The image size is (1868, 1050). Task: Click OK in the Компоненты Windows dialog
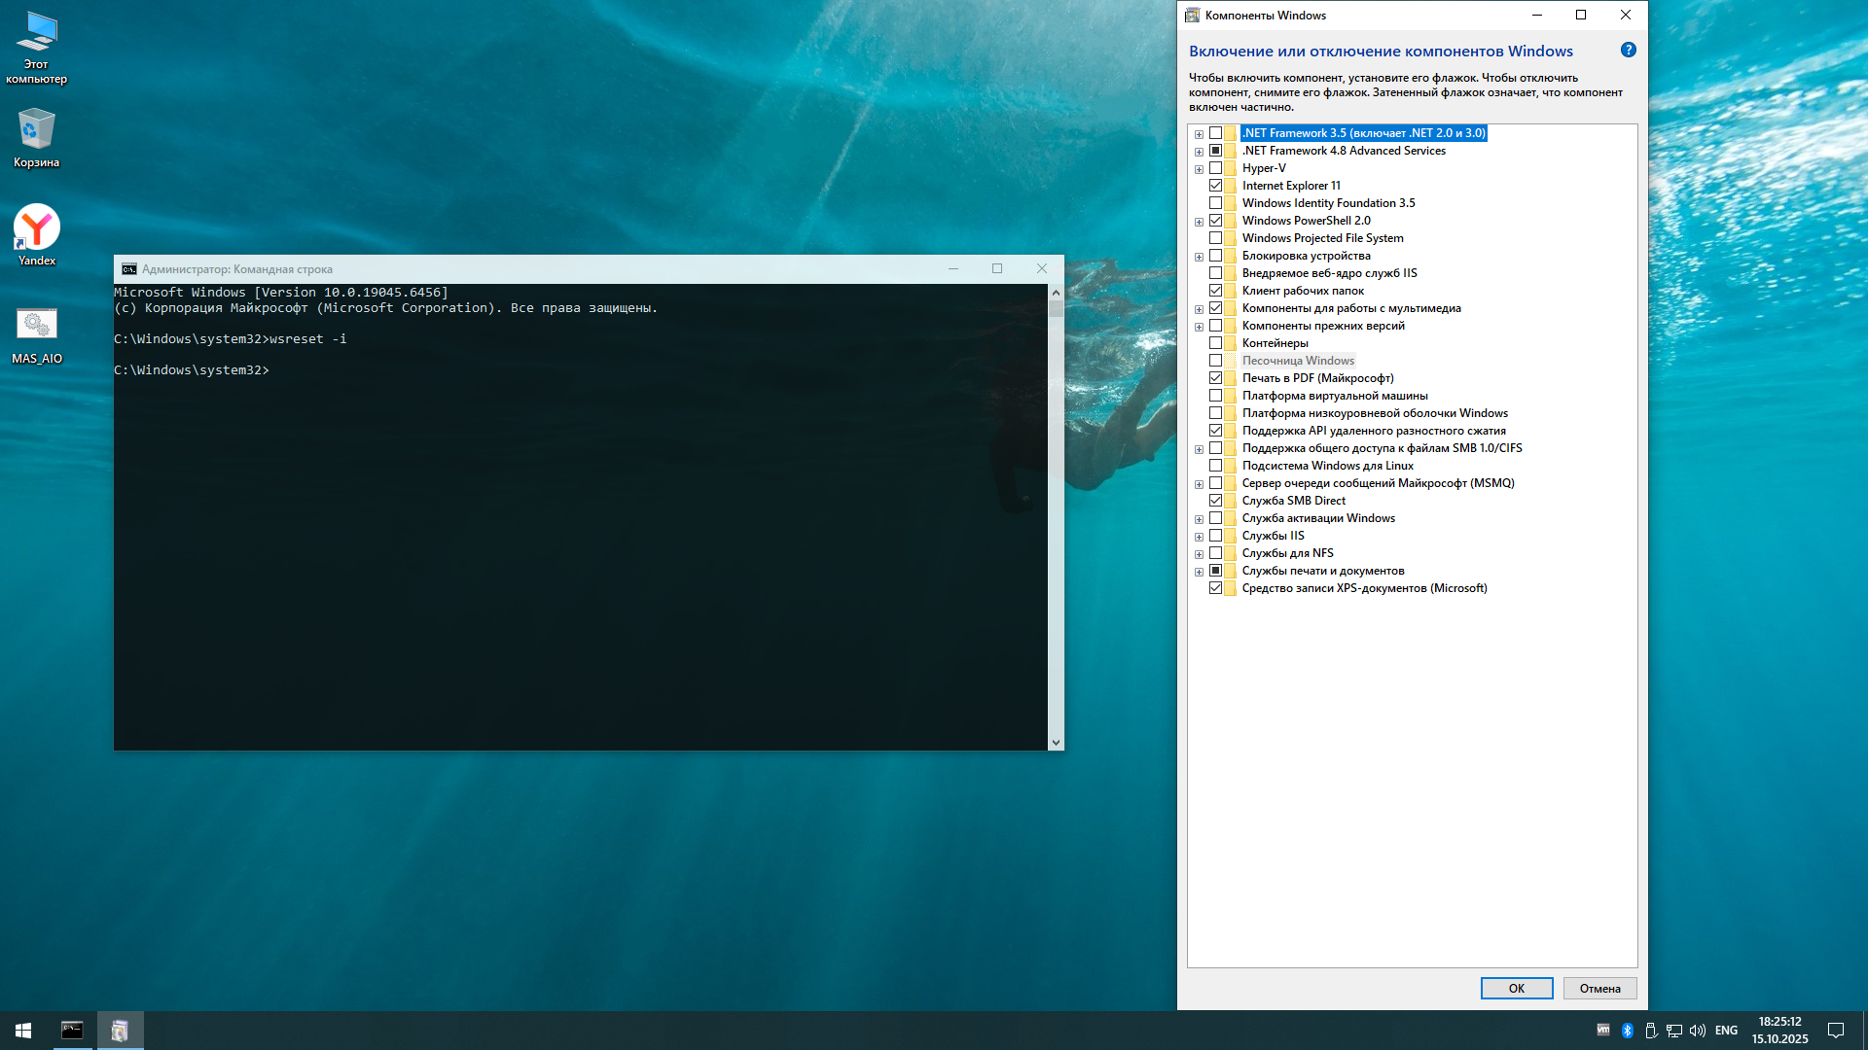[1516, 988]
